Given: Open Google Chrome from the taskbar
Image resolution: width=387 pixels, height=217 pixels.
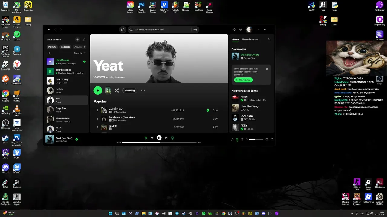Looking at the screenshot, I should pos(223,213).
